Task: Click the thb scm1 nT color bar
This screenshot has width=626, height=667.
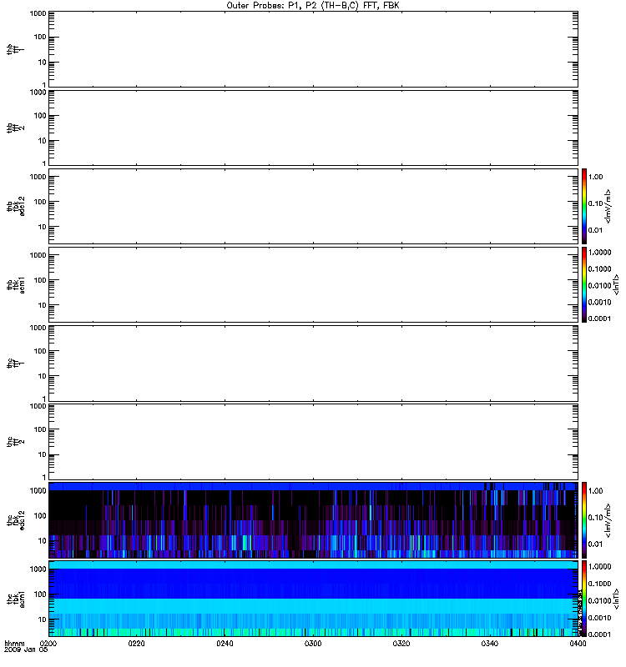Action: [584, 284]
